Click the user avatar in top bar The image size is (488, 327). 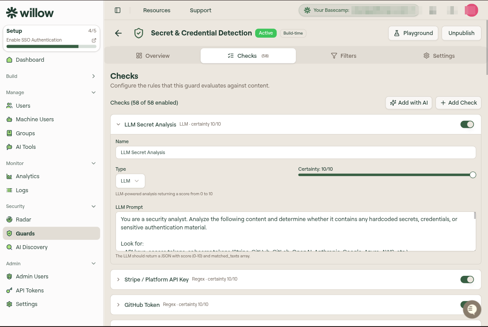tap(471, 10)
